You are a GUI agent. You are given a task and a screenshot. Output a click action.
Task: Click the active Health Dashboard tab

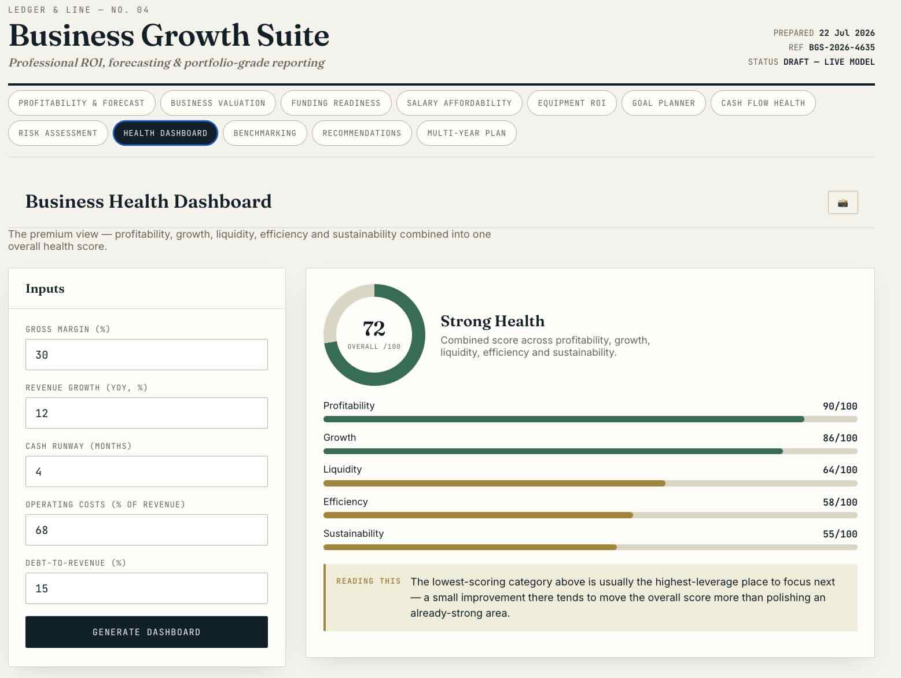(166, 133)
